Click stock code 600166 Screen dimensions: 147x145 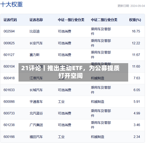(9, 137)
